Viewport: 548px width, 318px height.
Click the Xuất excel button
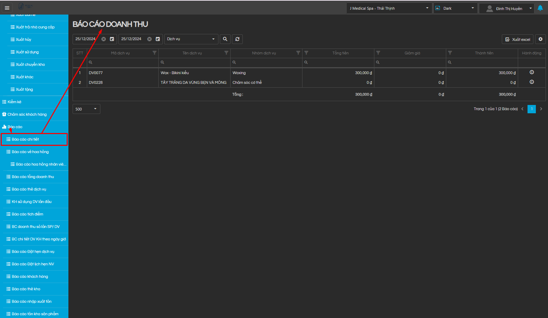[x=517, y=39]
